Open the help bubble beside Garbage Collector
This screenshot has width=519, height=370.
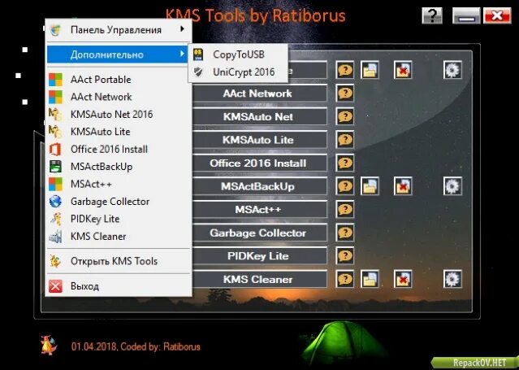pyautogui.click(x=345, y=233)
